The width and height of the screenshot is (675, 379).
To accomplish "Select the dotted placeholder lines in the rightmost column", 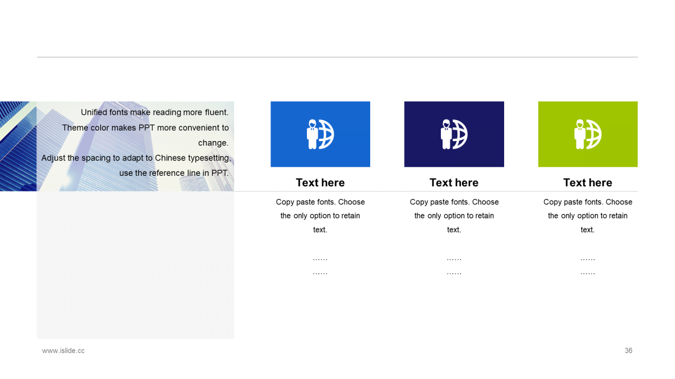I will pyautogui.click(x=587, y=266).
